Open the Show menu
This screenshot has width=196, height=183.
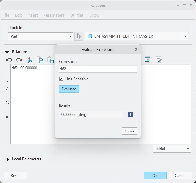click(x=94, y=15)
